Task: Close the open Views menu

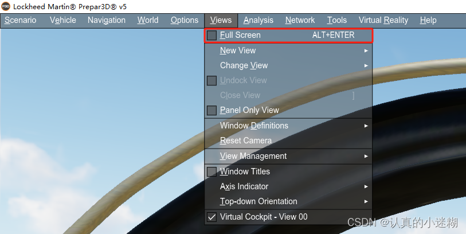Action: point(221,20)
